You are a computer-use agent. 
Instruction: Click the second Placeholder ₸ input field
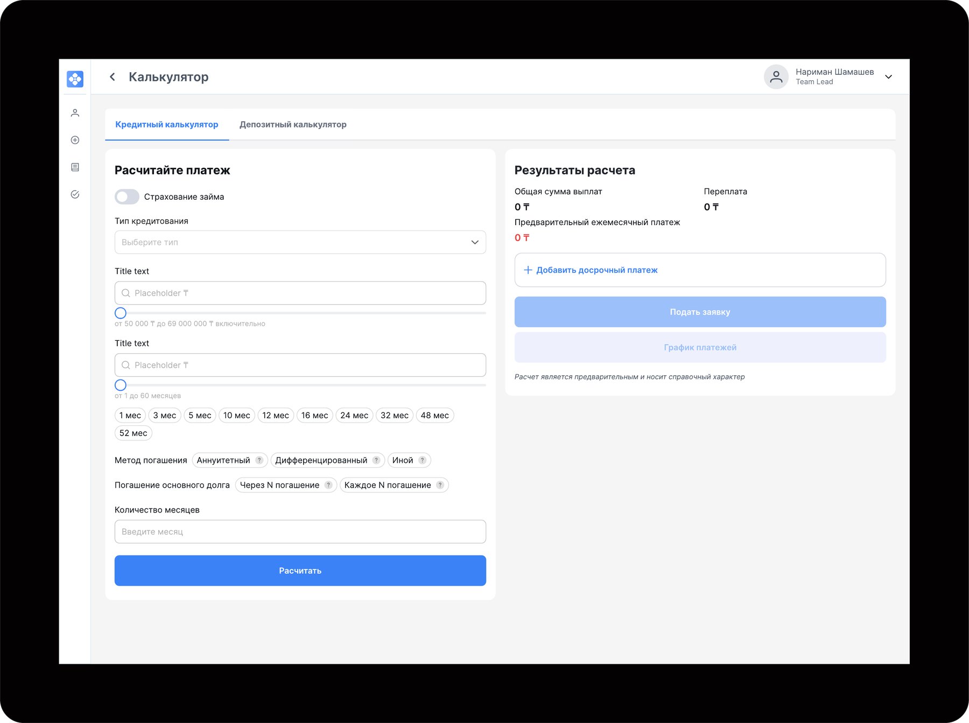pyautogui.click(x=300, y=366)
